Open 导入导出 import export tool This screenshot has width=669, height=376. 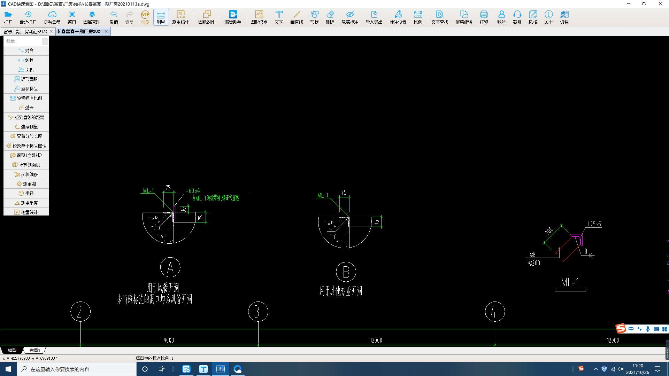(374, 17)
